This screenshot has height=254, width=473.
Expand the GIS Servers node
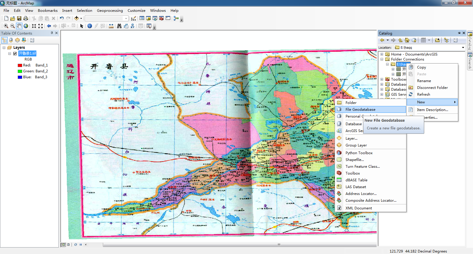[x=382, y=95]
